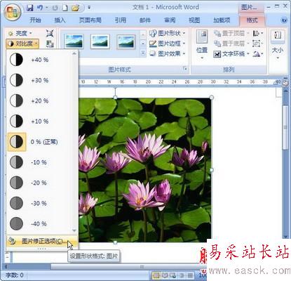Click the group objects icon

(x=258, y=44)
